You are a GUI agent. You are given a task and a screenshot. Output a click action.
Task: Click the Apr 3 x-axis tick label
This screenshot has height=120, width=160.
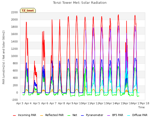(x=20, y=103)
